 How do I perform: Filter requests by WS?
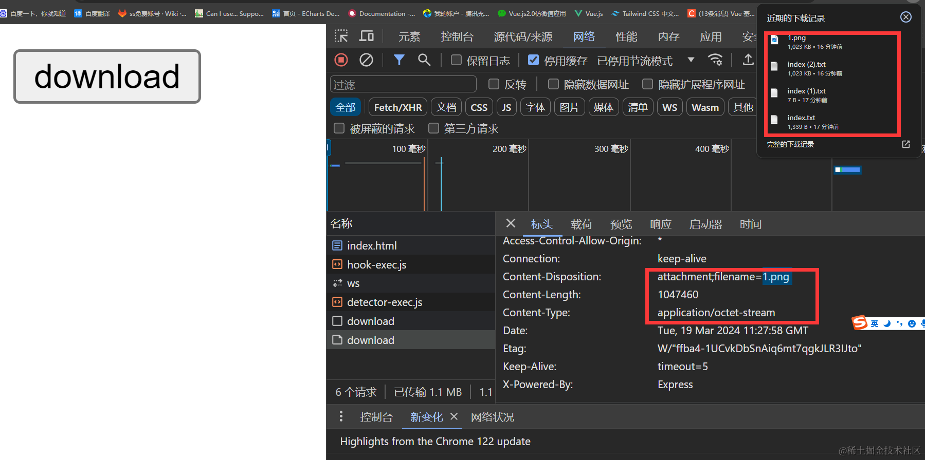click(x=670, y=107)
